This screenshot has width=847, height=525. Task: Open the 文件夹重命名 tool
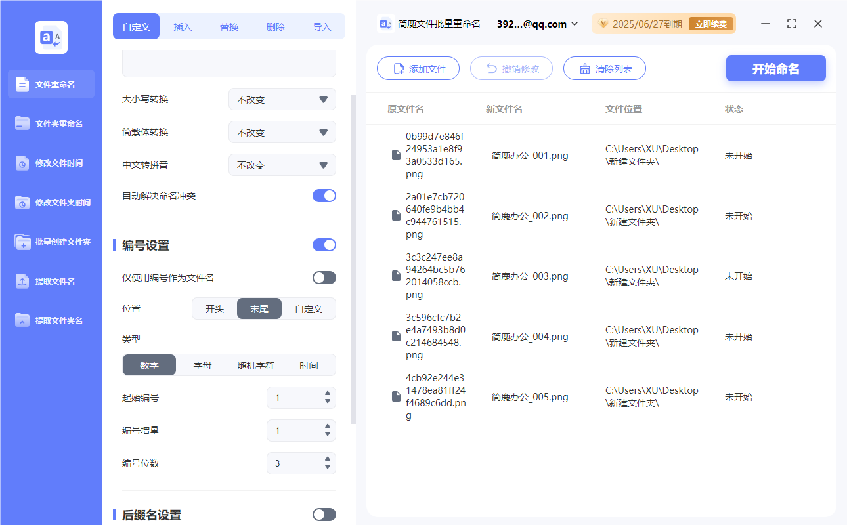[51, 123]
